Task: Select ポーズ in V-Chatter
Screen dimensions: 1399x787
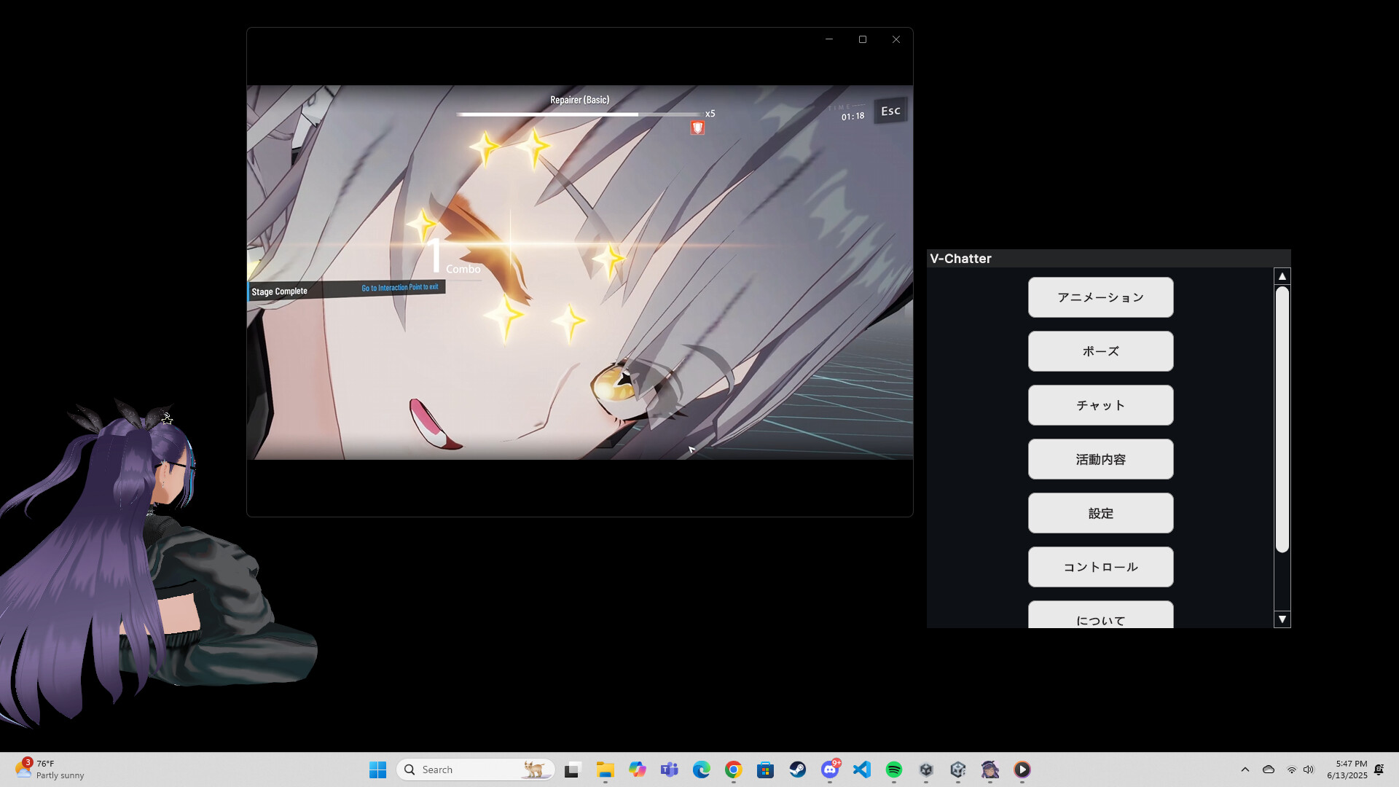Action: pos(1100,351)
